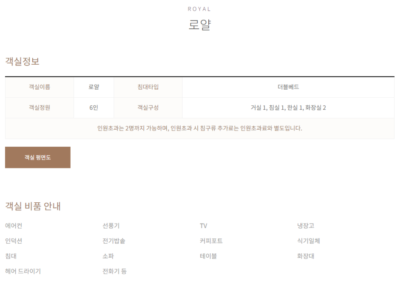Click the 객실정보 section heading
The width and height of the screenshot is (398, 281).
point(23,61)
